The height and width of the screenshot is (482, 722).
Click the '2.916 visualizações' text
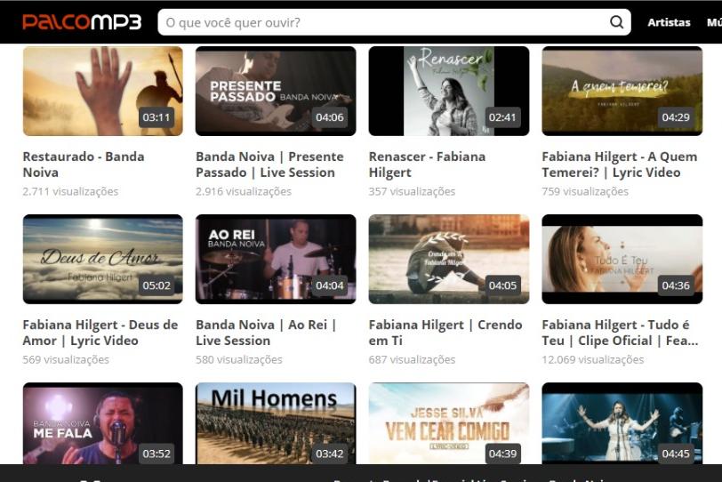tap(244, 191)
